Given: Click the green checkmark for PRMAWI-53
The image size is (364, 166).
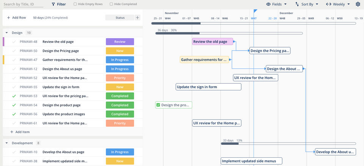Looking at the screenshot, I should (14, 96).
